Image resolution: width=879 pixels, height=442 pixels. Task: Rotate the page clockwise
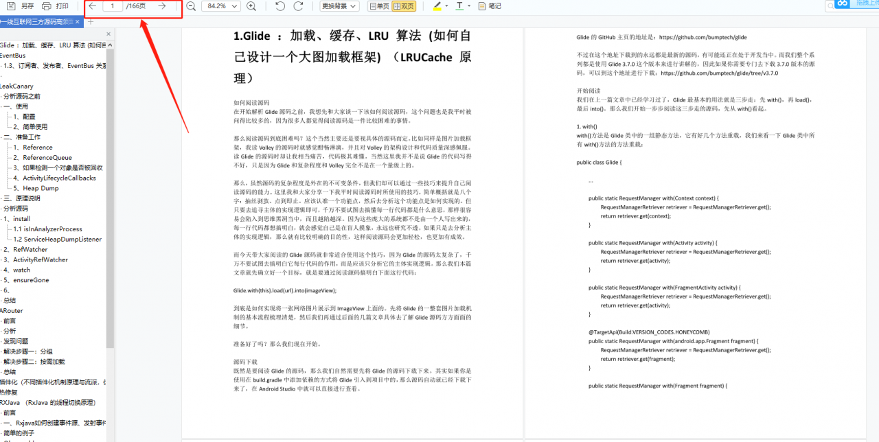298,6
